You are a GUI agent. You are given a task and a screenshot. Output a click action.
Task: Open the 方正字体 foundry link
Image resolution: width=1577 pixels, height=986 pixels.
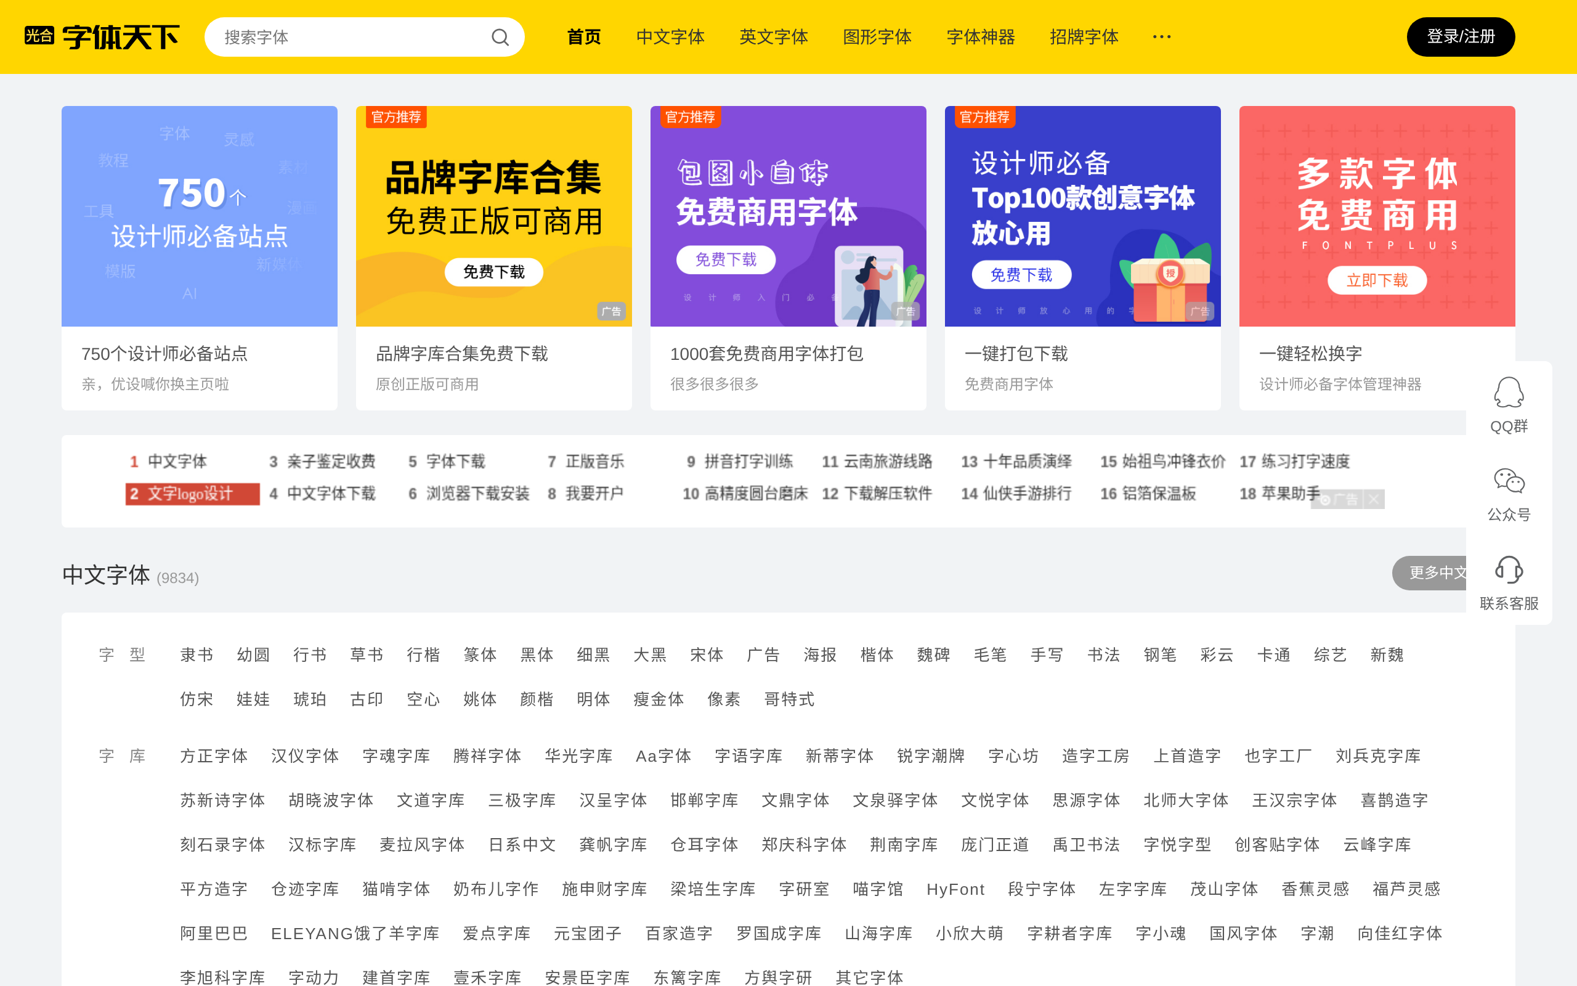coord(214,756)
